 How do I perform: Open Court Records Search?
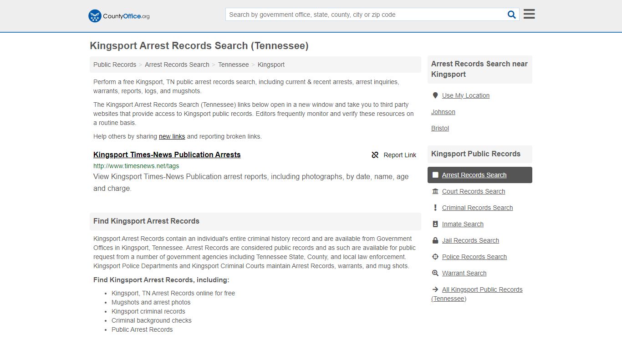pyautogui.click(x=474, y=191)
